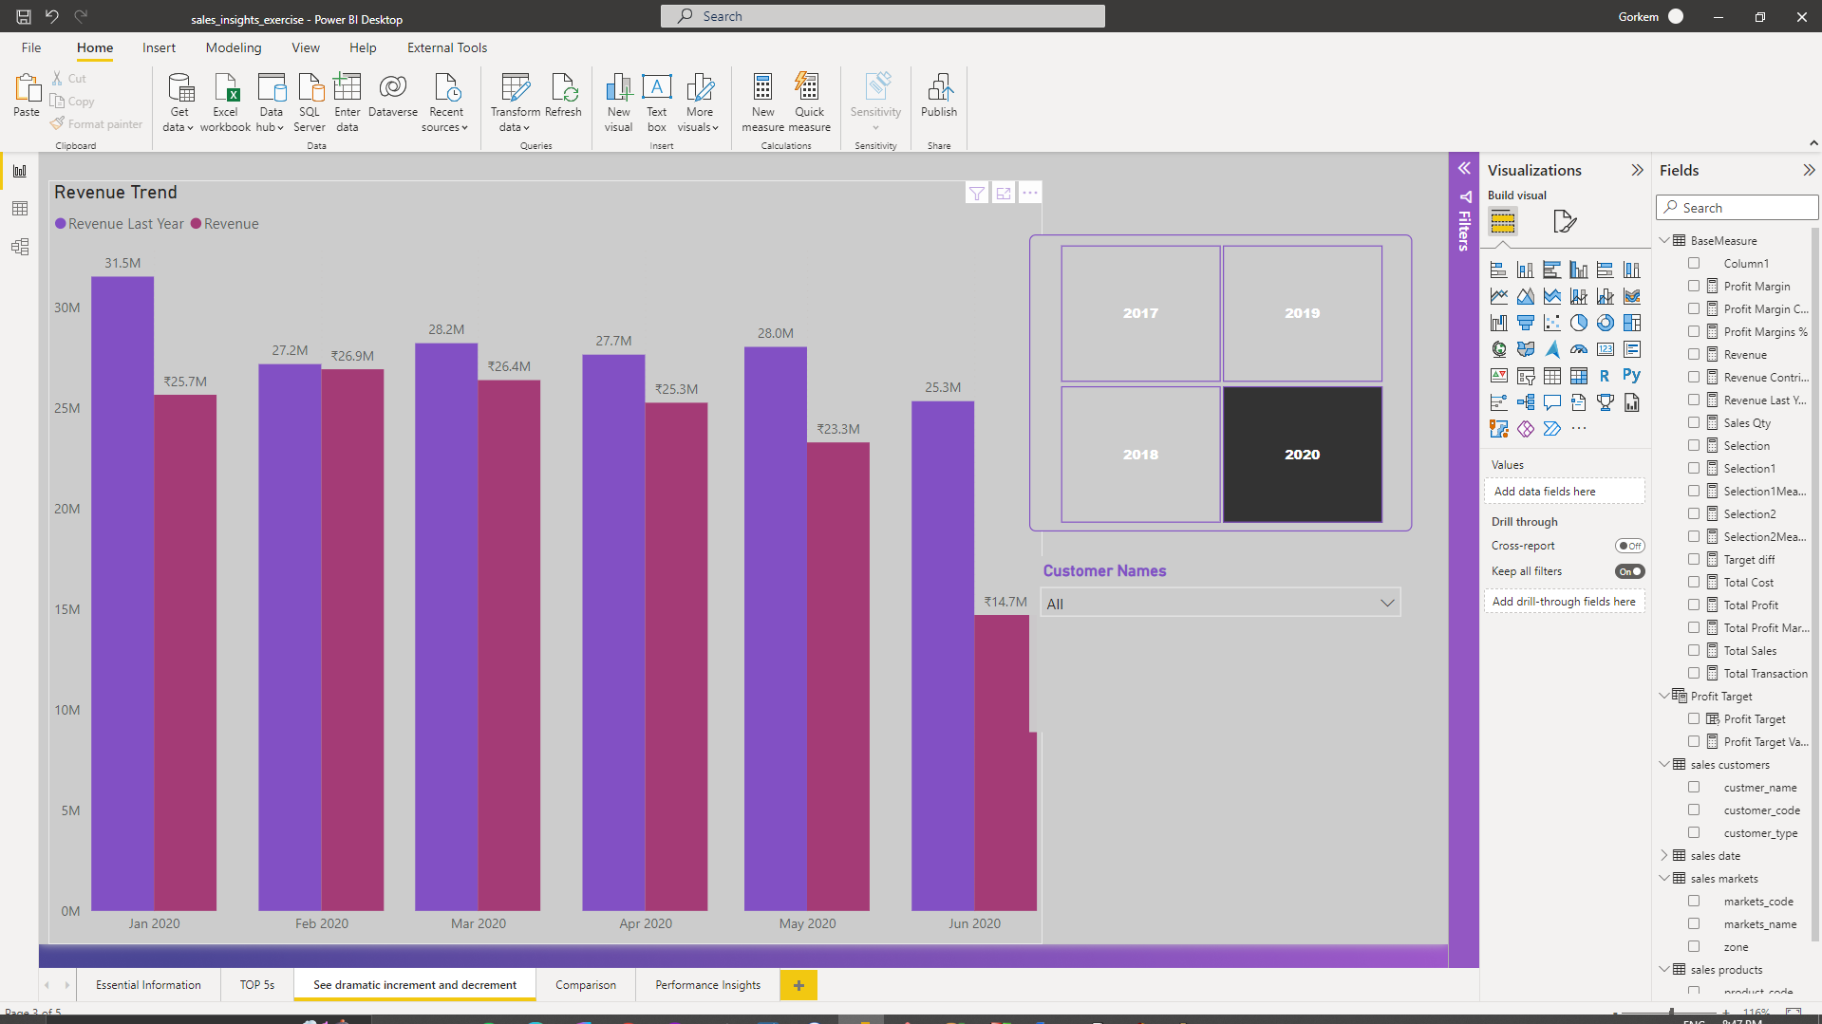Open the Comparison page tab
Image resolution: width=1822 pixels, height=1024 pixels.
[586, 984]
